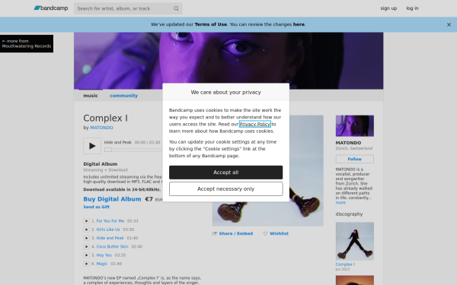The height and width of the screenshot is (285, 457).
Task: Follow MATONDO
Action: click(x=354, y=159)
